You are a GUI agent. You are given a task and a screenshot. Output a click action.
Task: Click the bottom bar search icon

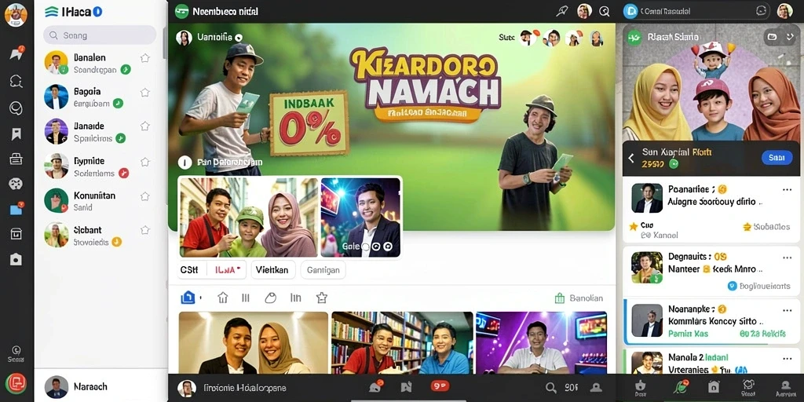coord(550,388)
